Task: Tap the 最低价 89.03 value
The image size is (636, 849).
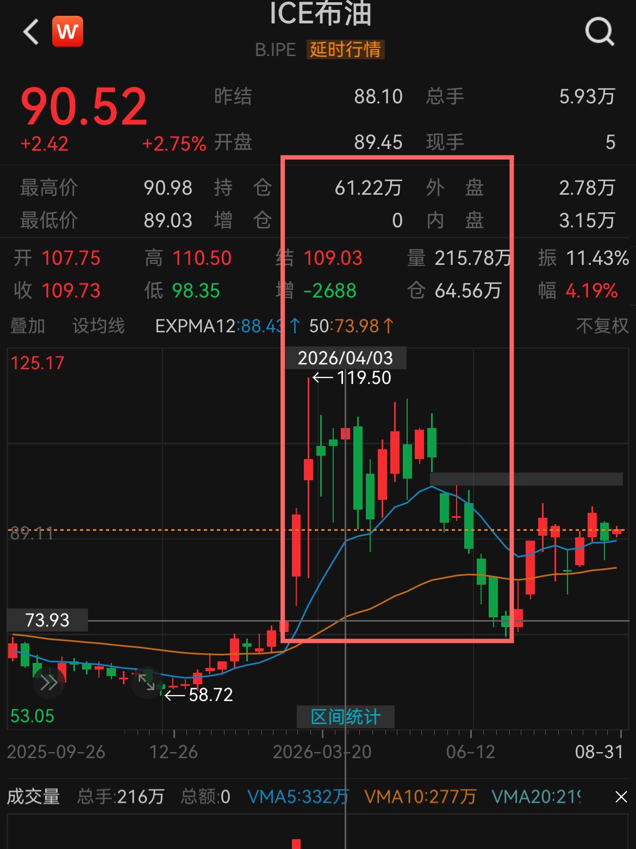Action: coord(168,220)
